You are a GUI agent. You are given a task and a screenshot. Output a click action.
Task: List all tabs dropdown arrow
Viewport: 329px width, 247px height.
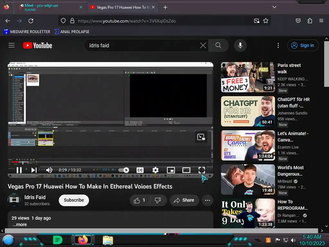274,7
